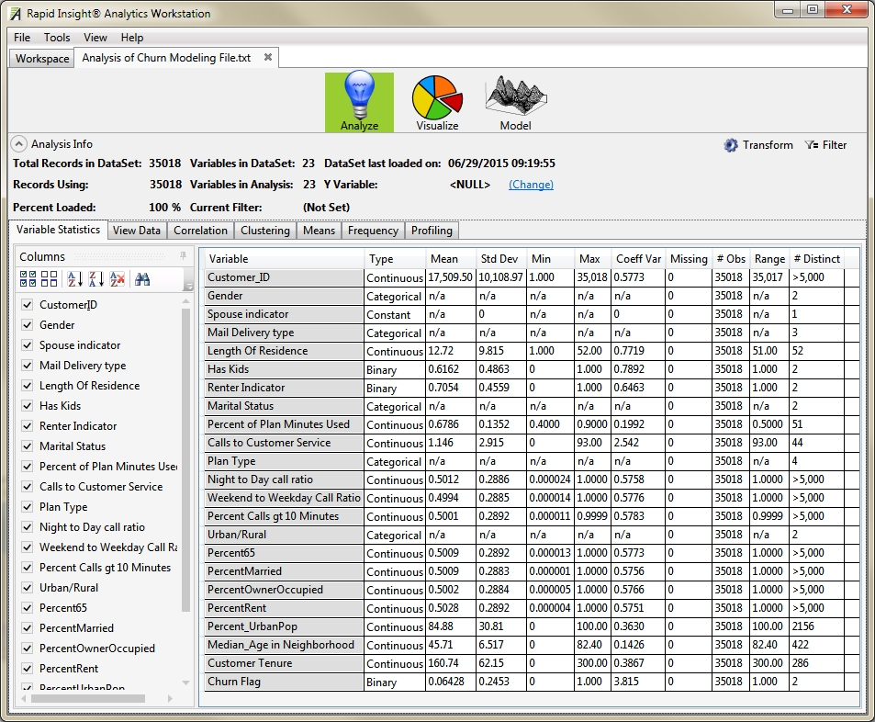The width and height of the screenshot is (875, 722).
Task: Sort by the Variable column header
Action: (284, 259)
